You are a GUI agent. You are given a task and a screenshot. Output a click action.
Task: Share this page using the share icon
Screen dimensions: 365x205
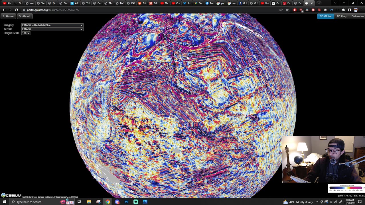coord(281,10)
